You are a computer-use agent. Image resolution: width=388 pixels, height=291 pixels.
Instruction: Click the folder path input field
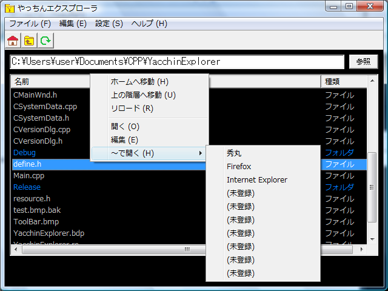[177, 62]
